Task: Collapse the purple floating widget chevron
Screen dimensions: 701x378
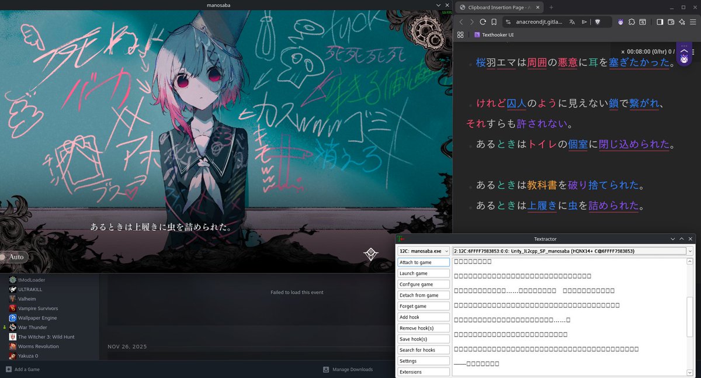Action: [684, 51]
